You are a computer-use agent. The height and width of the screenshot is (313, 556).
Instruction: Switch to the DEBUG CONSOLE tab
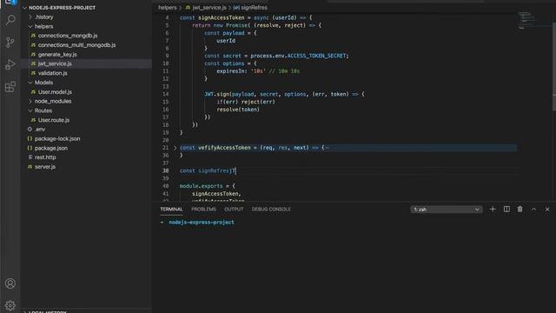click(x=271, y=210)
